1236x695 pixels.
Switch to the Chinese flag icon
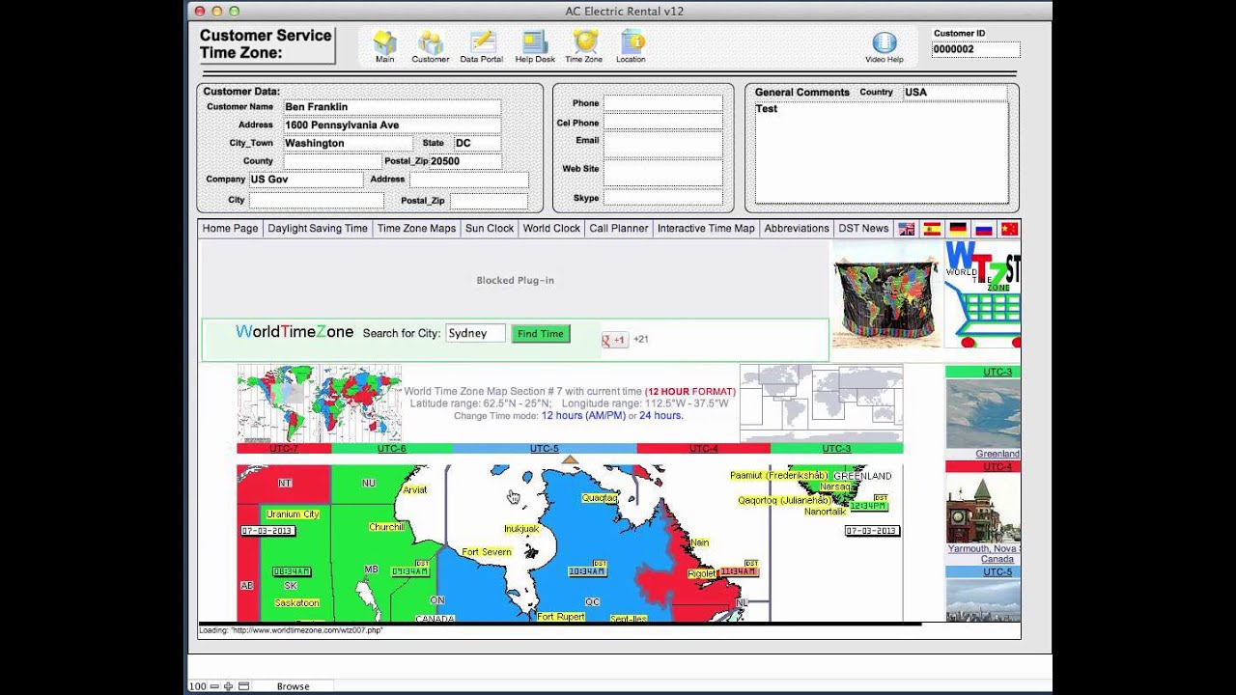coord(1009,229)
